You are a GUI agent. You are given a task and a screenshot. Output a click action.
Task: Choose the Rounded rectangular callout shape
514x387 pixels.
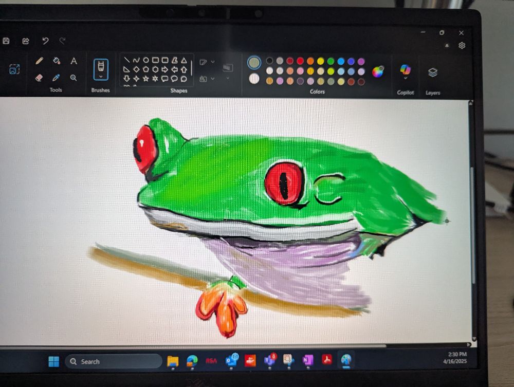coord(165,79)
